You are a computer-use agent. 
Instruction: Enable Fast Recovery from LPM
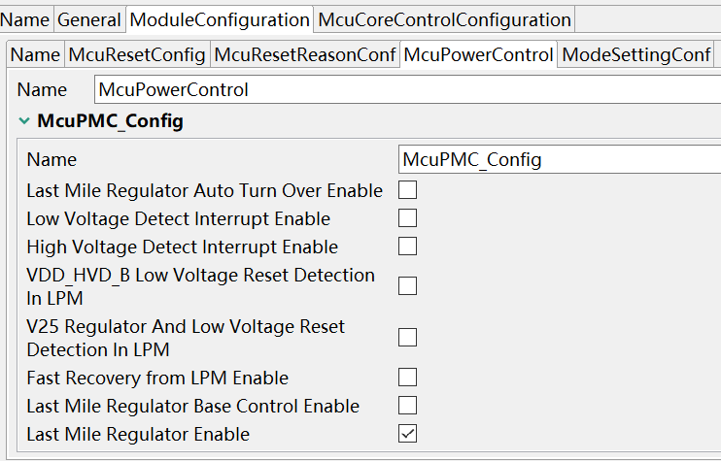(x=408, y=378)
